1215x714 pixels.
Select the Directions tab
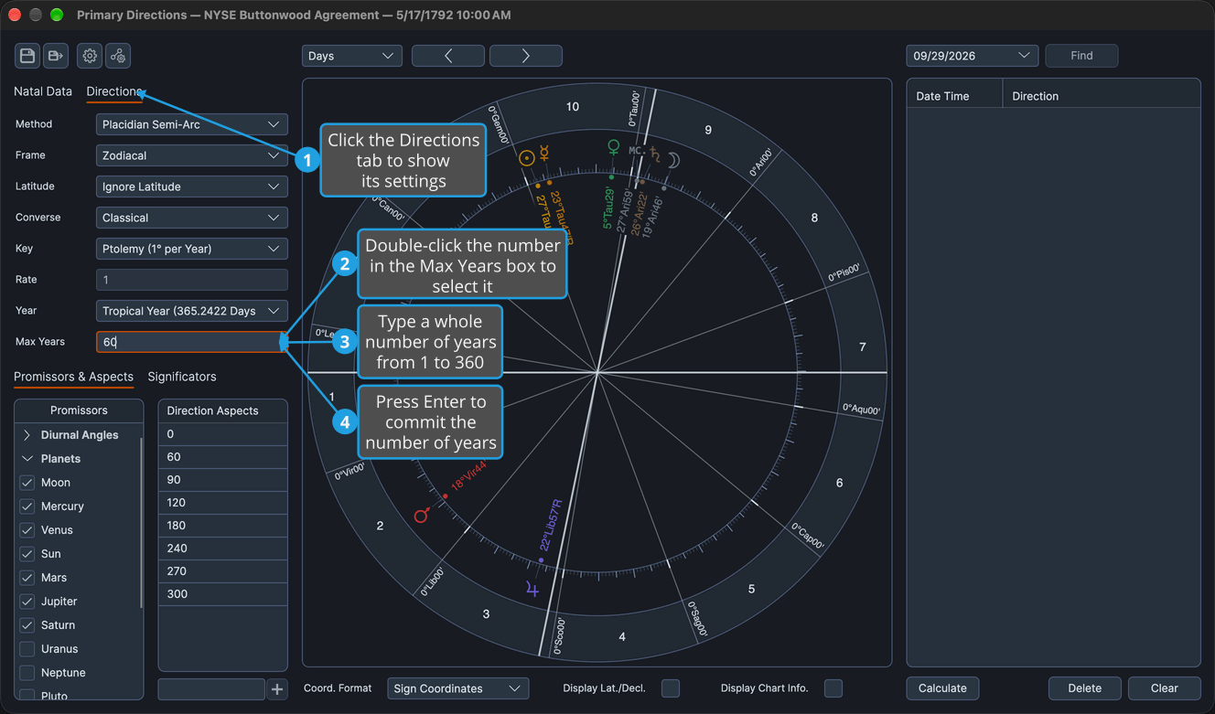point(114,91)
